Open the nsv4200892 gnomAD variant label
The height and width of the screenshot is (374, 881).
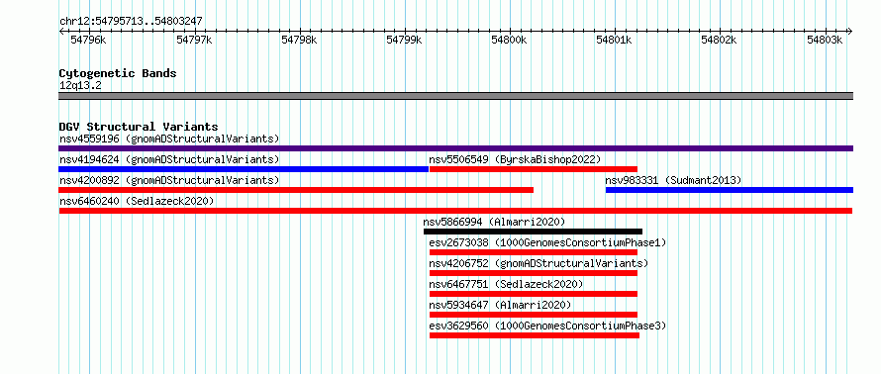tap(169, 180)
